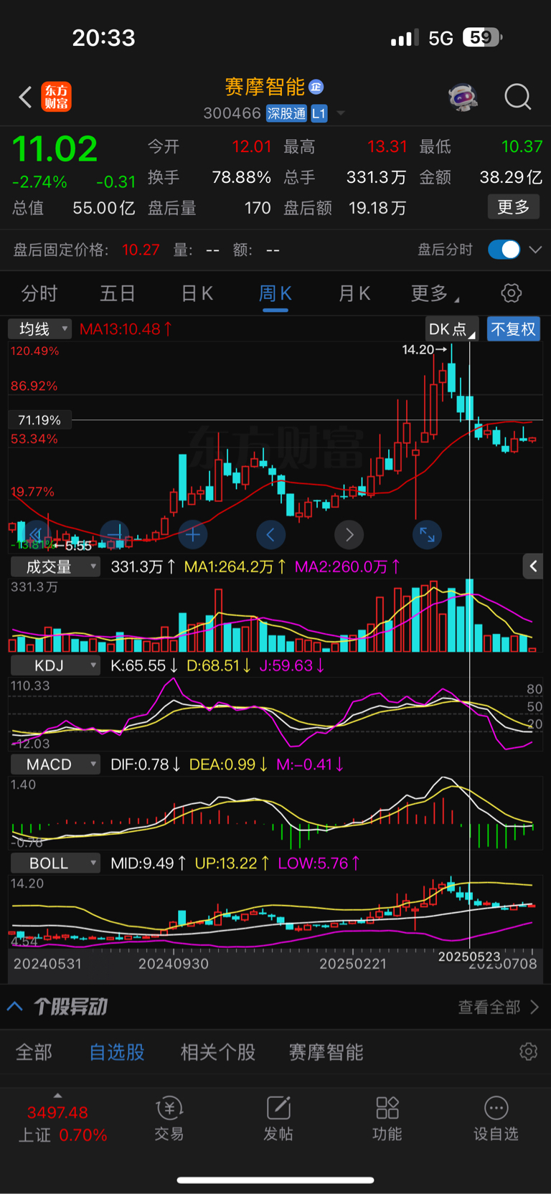Tap the 14.20 high price marker

tap(425, 349)
